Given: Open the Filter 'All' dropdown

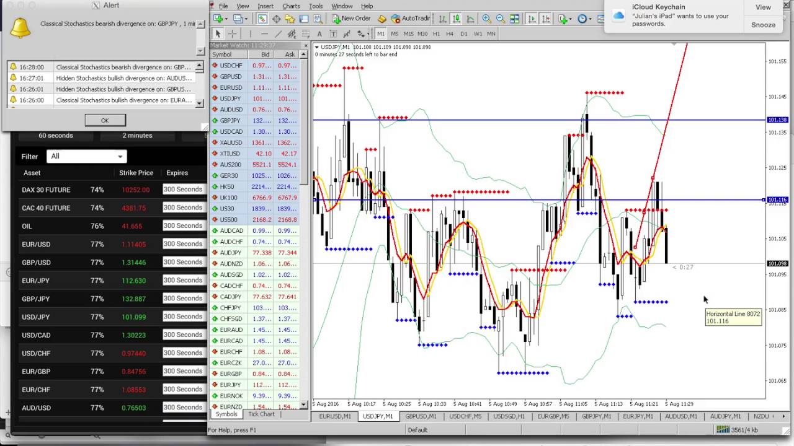Looking at the screenshot, I should point(86,157).
